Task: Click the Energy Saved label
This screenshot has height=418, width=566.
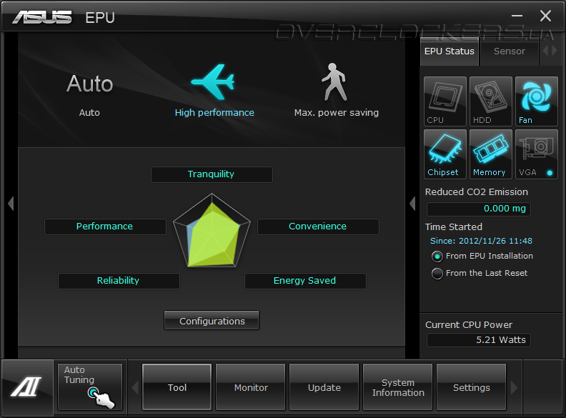Action: pyautogui.click(x=305, y=281)
